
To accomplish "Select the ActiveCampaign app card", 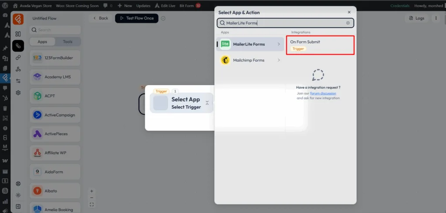I will [x=55, y=115].
